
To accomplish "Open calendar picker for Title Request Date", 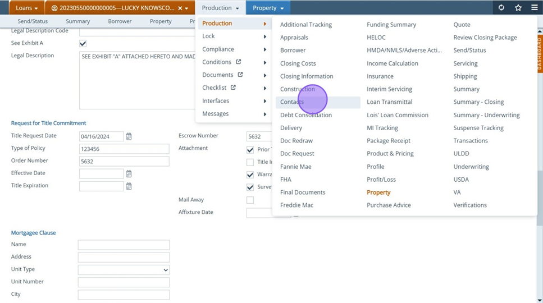I will 129,136.
